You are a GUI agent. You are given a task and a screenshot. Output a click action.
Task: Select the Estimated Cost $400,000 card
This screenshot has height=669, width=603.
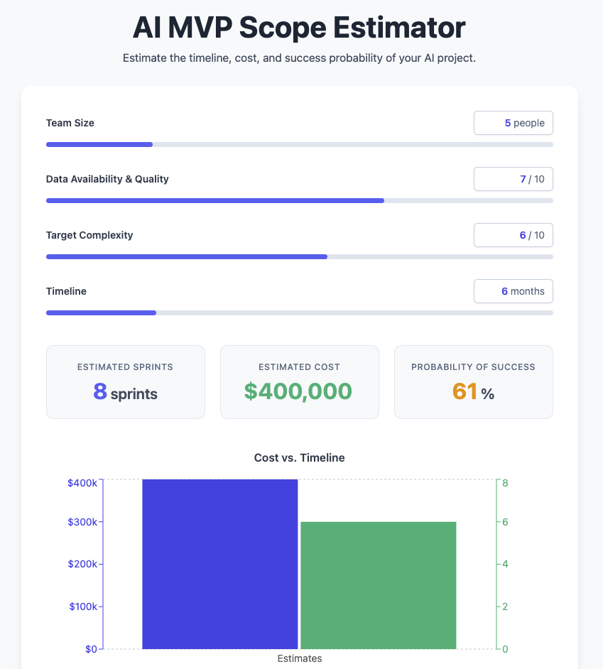tap(299, 382)
